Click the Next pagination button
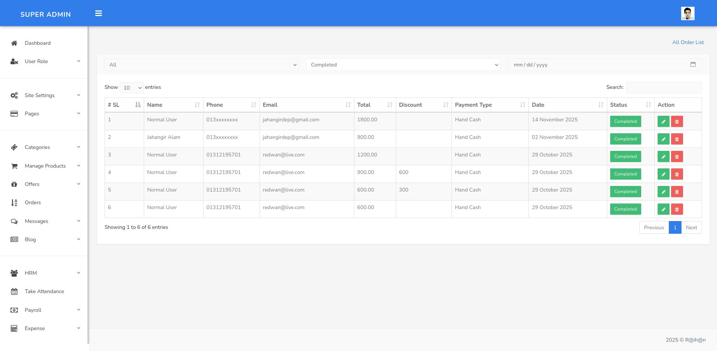717x351 pixels. click(x=691, y=227)
